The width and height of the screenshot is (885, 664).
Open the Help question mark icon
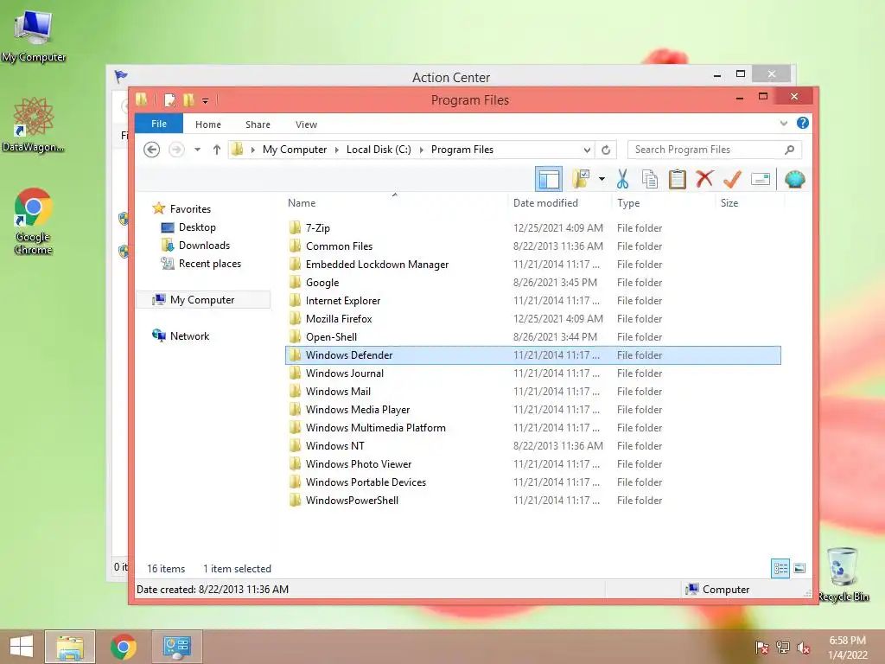click(x=802, y=123)
